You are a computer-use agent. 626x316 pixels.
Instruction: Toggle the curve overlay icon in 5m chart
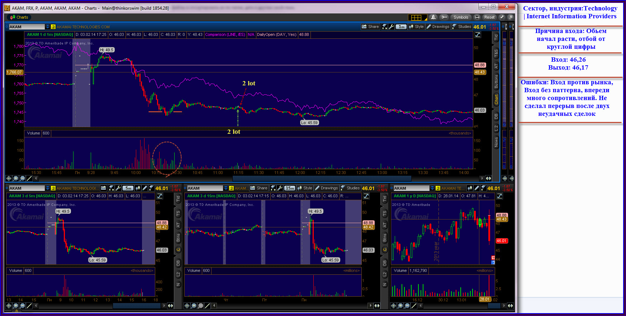pos(160,196)
